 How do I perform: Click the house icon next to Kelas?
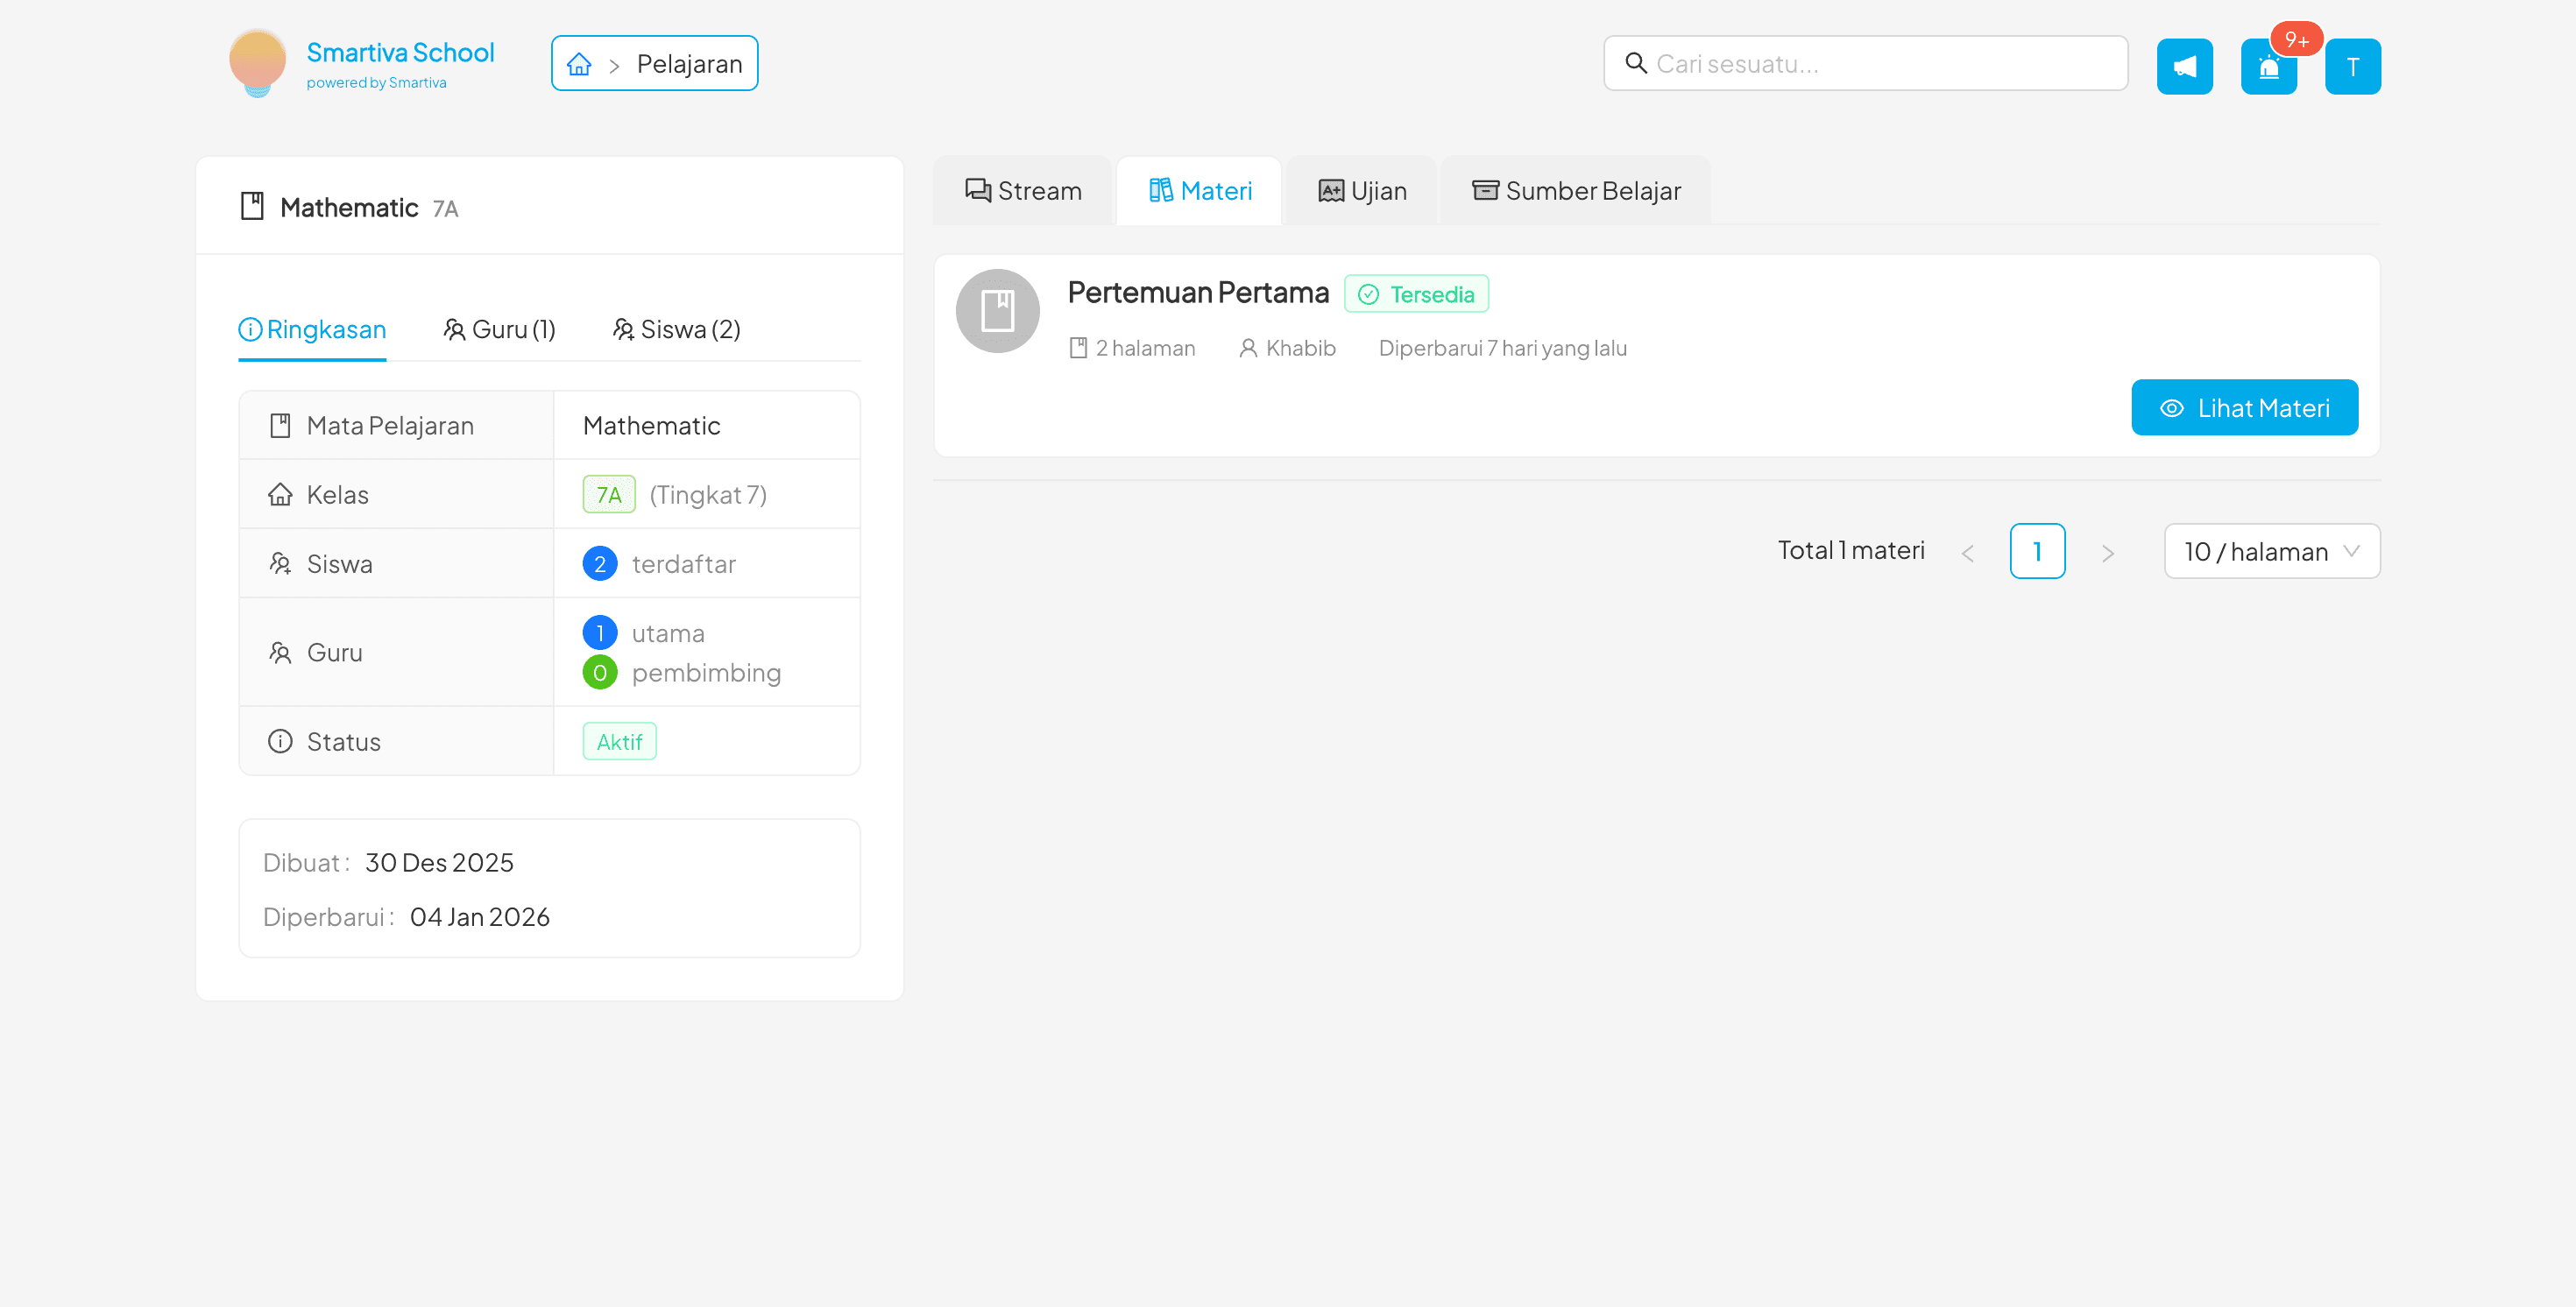pos(280,493)
